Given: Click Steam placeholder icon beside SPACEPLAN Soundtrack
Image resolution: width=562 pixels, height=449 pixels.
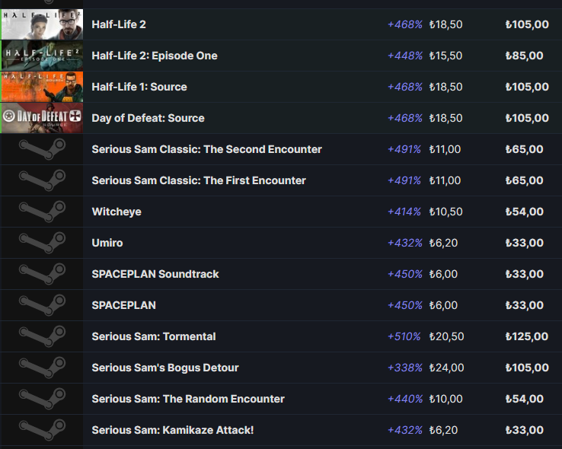Looking at the screenshot, I should (43, 273).
